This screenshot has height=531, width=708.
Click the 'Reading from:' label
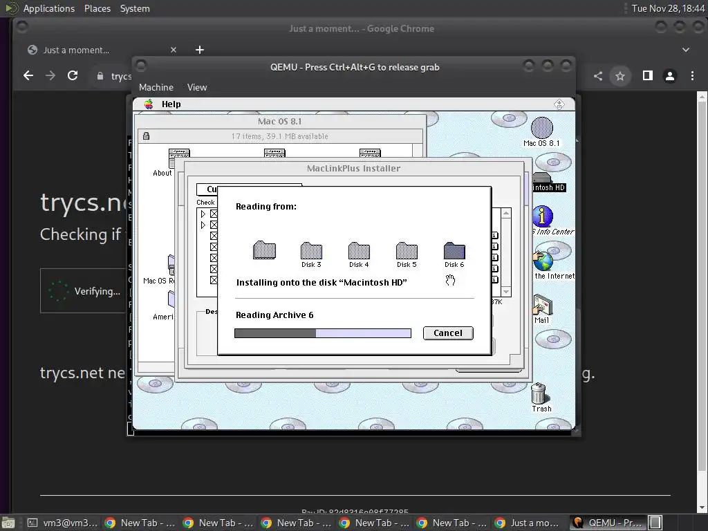pyautogui.click(x=266, y=206)
